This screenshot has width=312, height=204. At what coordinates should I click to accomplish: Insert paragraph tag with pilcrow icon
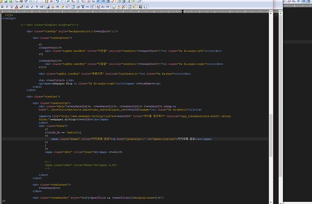point(37,7)
